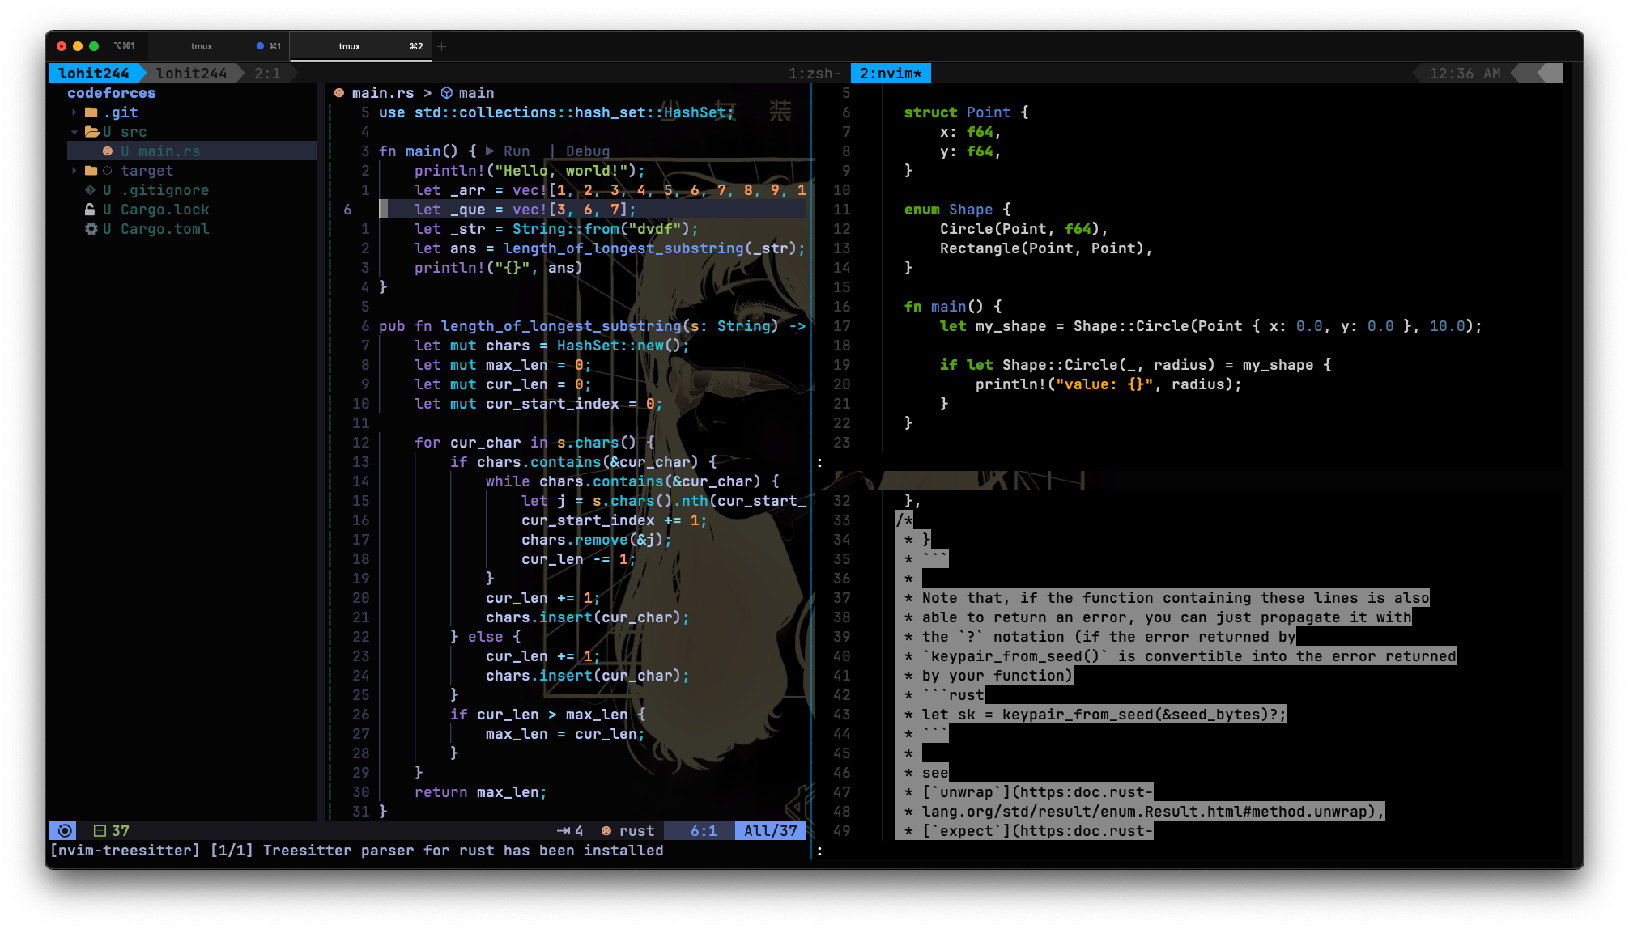Viewport: 1629px width, 929px height.
Task: Click the Rust file icon in winbar breadcrumb
Action: [339, 93]
